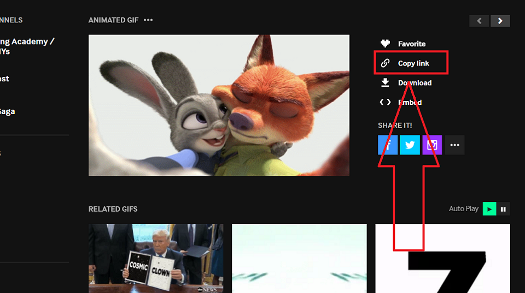Pause Auto Play of related GIFs
The image size is (525, 293).
click(504, 209)
